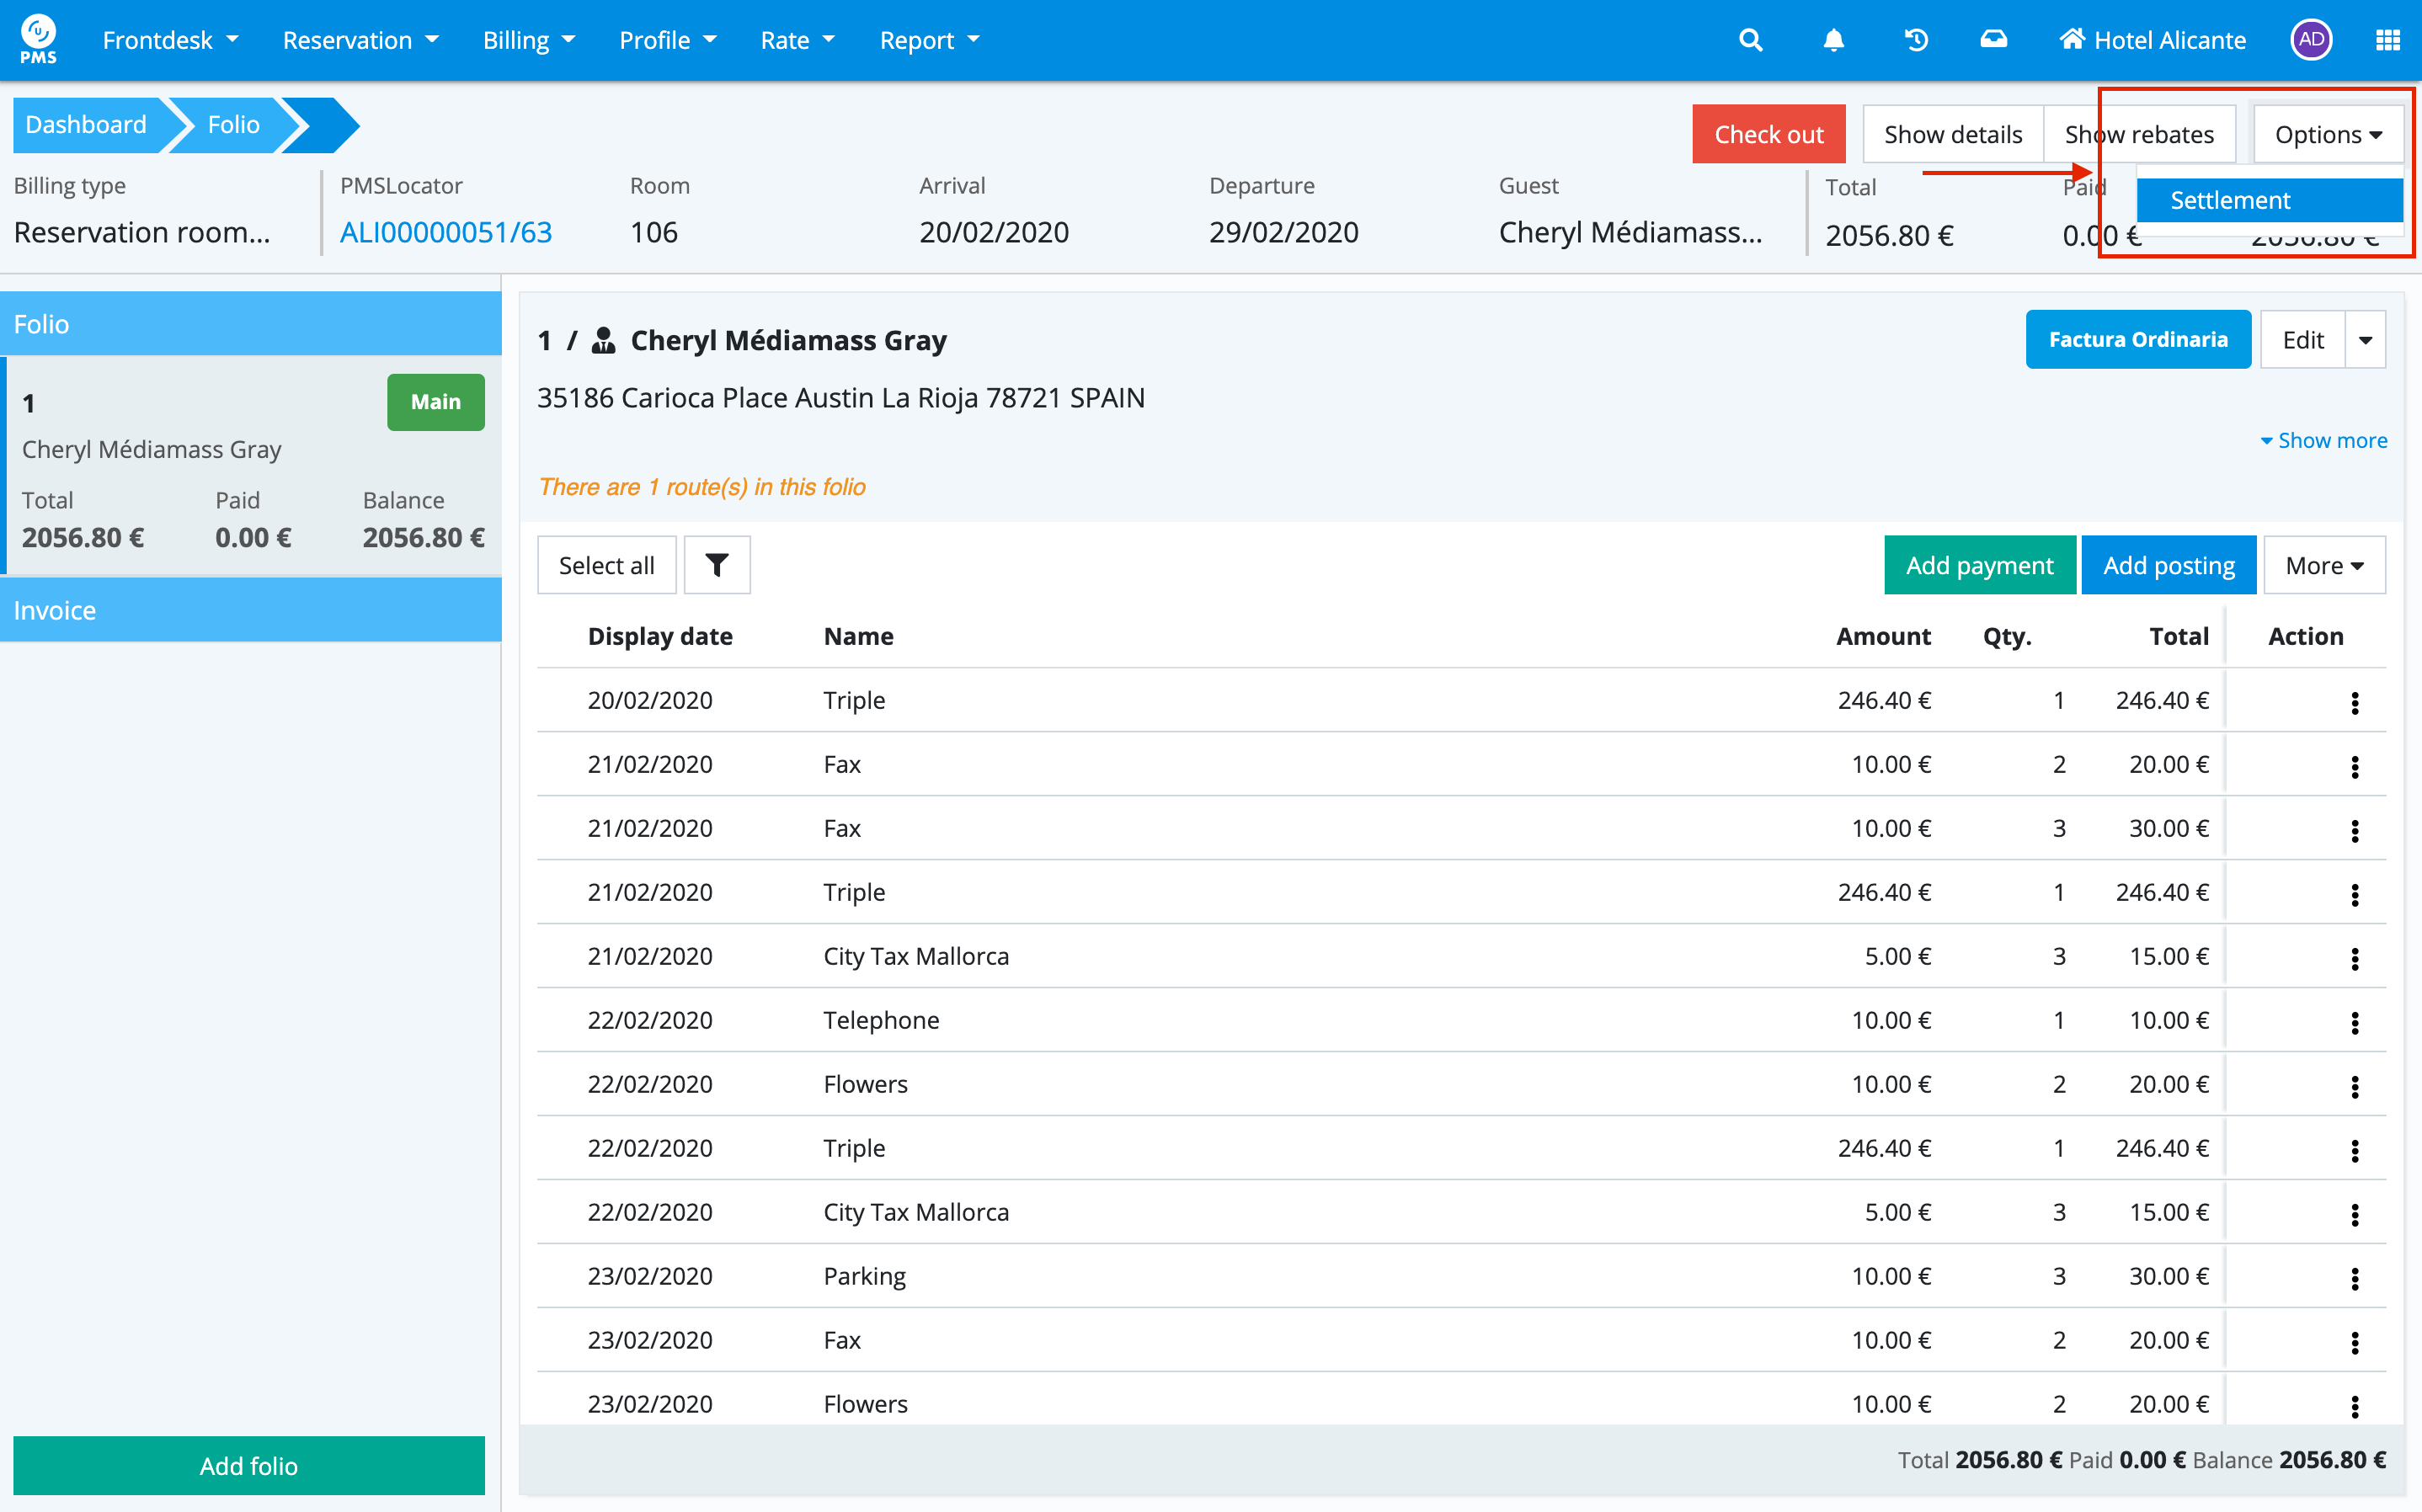Click the search magnifier icon

(1750, 40)
